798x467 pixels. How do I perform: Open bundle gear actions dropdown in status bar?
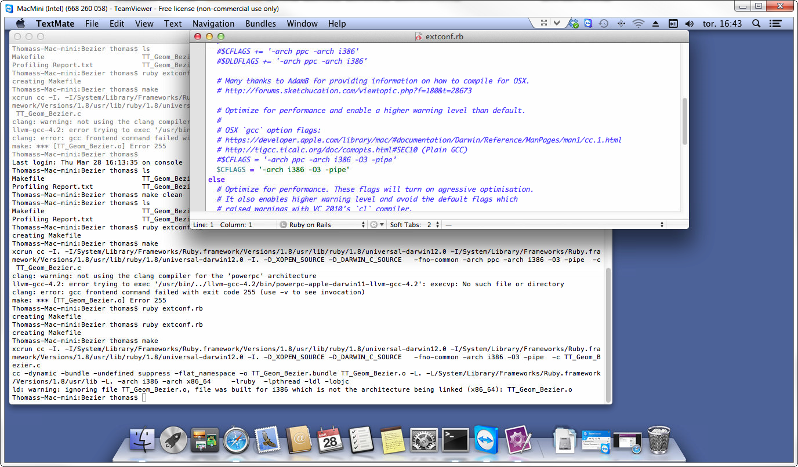coord(377,224)
